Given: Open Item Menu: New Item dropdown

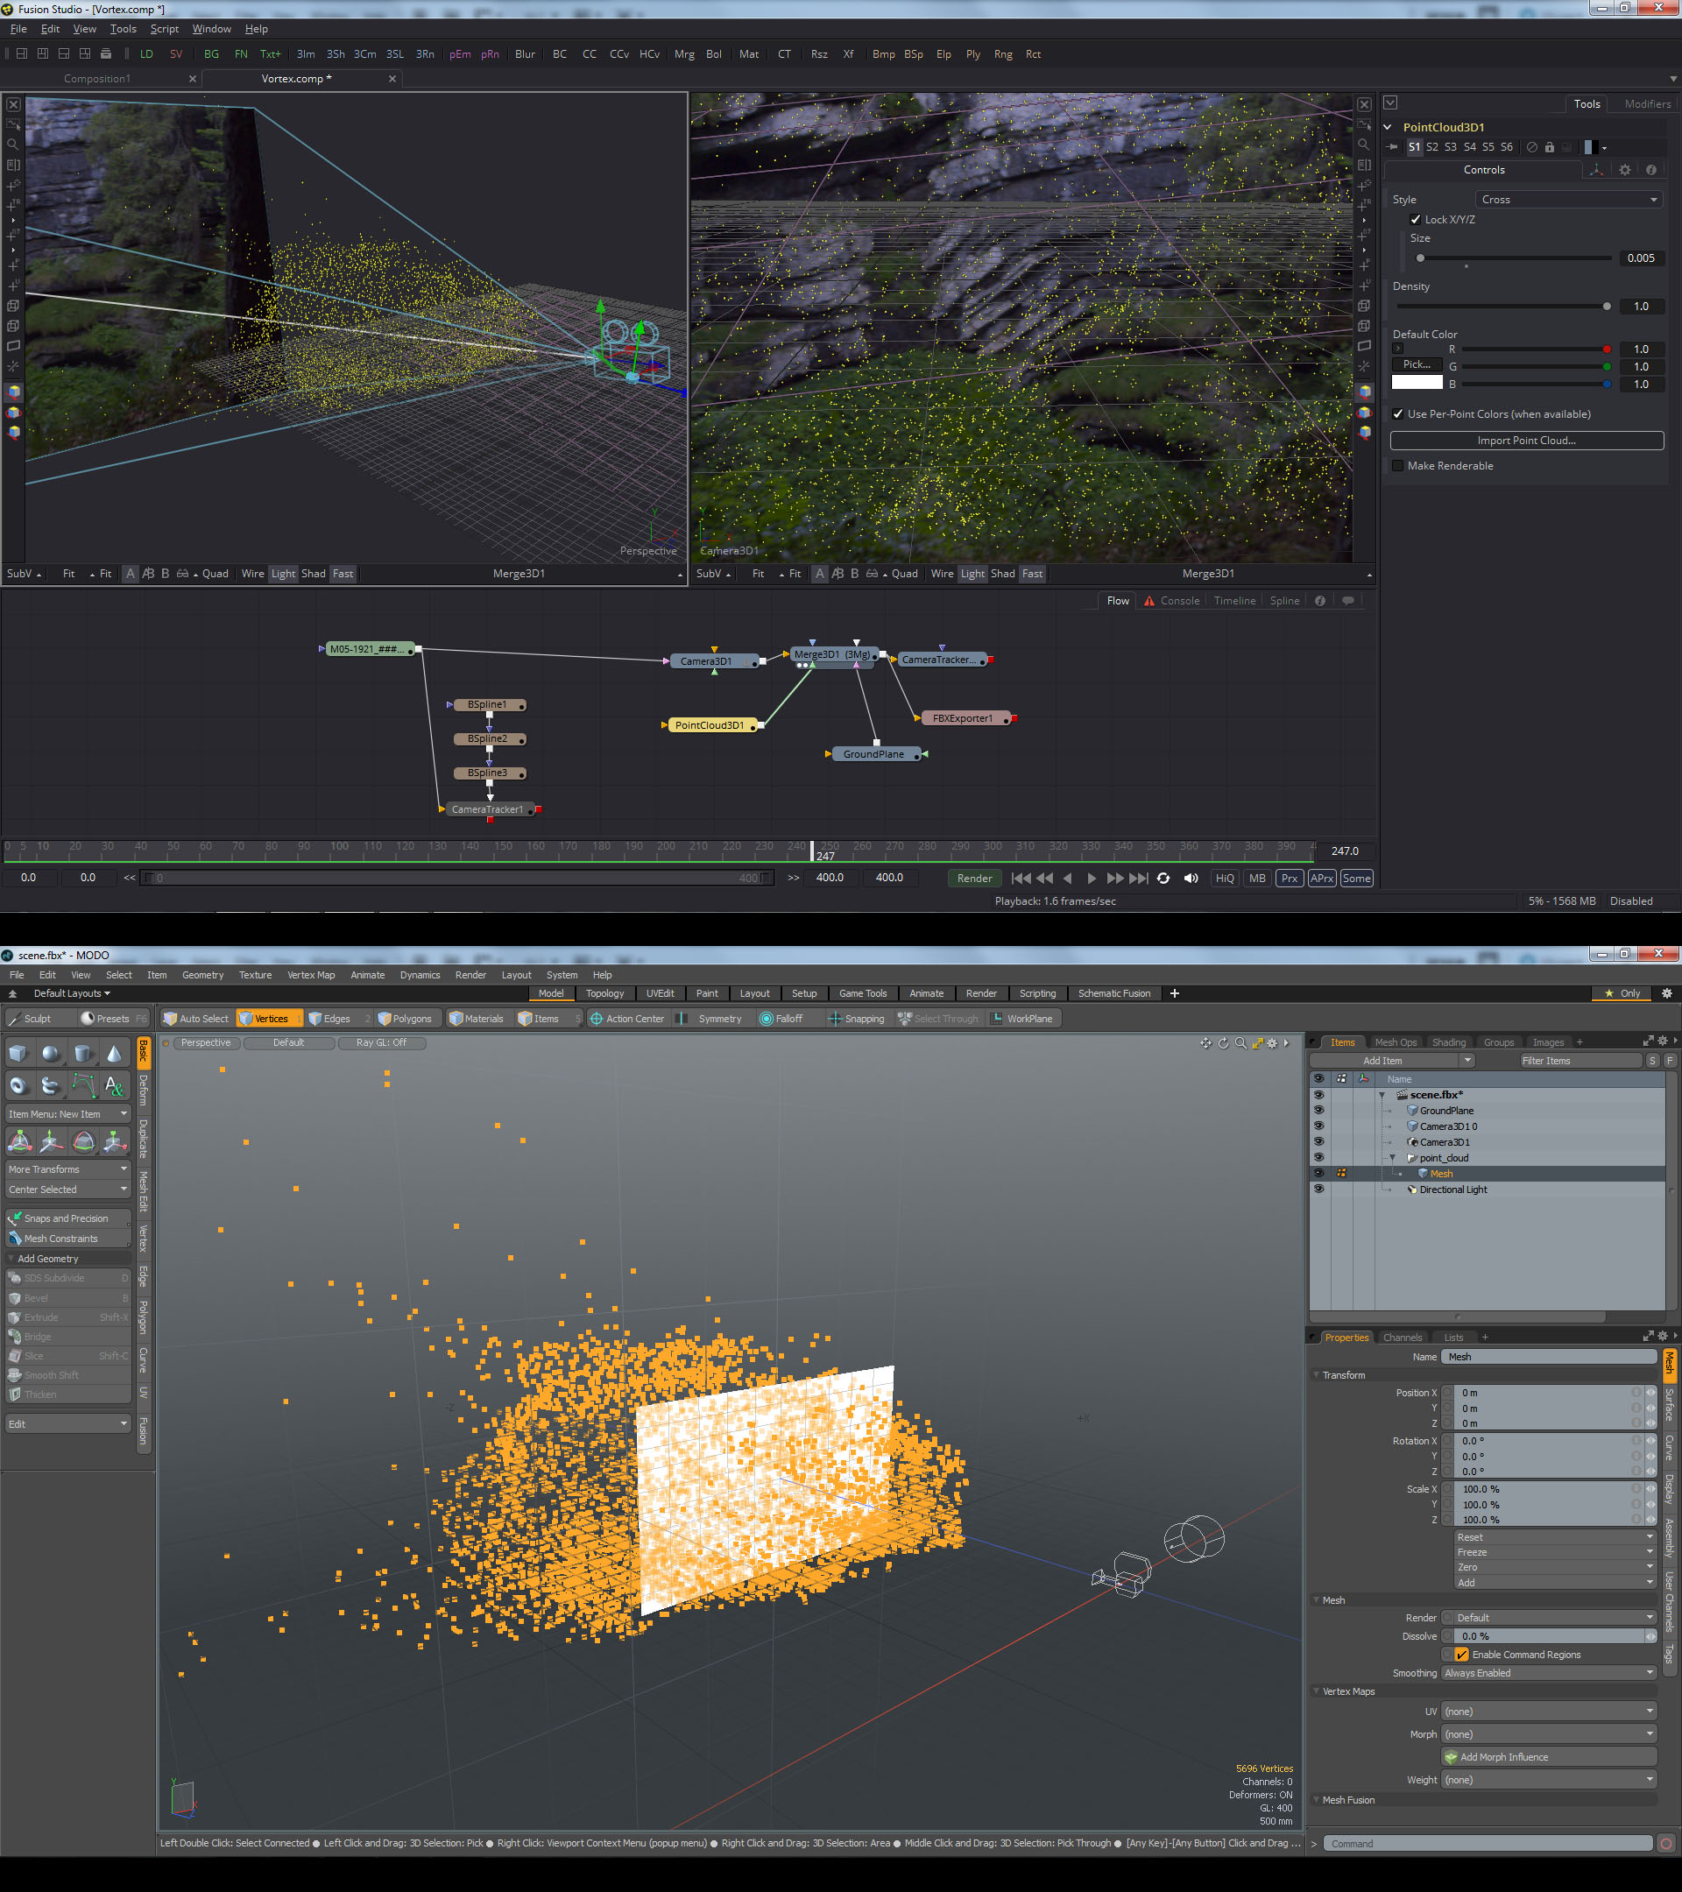Looking at the screenshot, I should click(x=67, y=1113).
